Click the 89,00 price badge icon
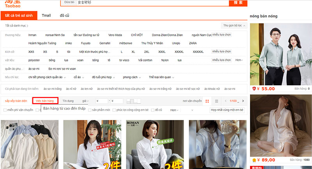 (253, 160)
